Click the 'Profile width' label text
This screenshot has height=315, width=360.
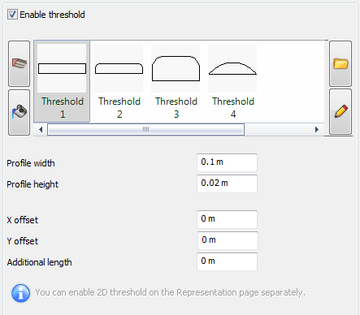tap(31, 163)
